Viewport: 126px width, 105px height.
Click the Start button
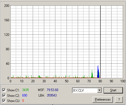click(x=113, y=90)
